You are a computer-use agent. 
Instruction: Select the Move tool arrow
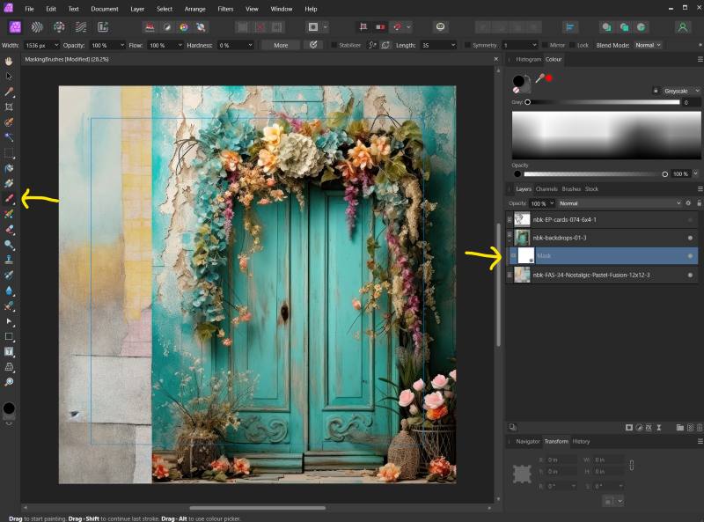coord(9,76)
